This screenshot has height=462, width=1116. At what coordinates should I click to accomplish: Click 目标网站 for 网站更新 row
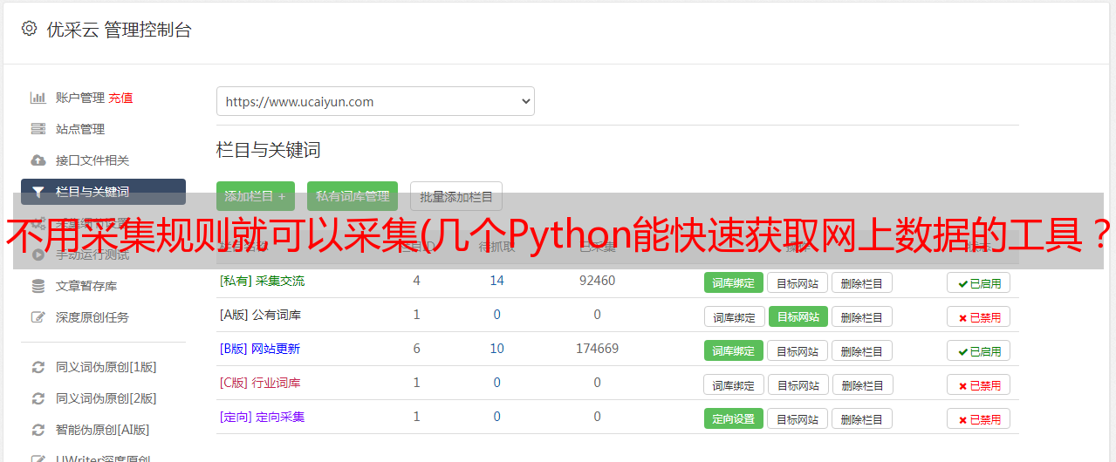798,350
